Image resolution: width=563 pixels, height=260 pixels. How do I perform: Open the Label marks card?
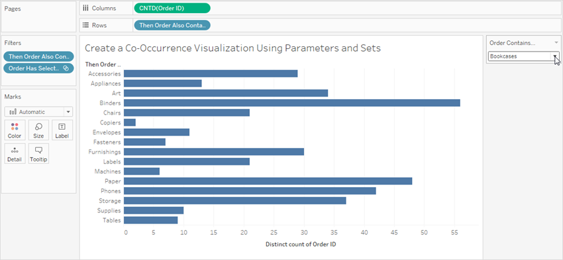click(62, 130)
